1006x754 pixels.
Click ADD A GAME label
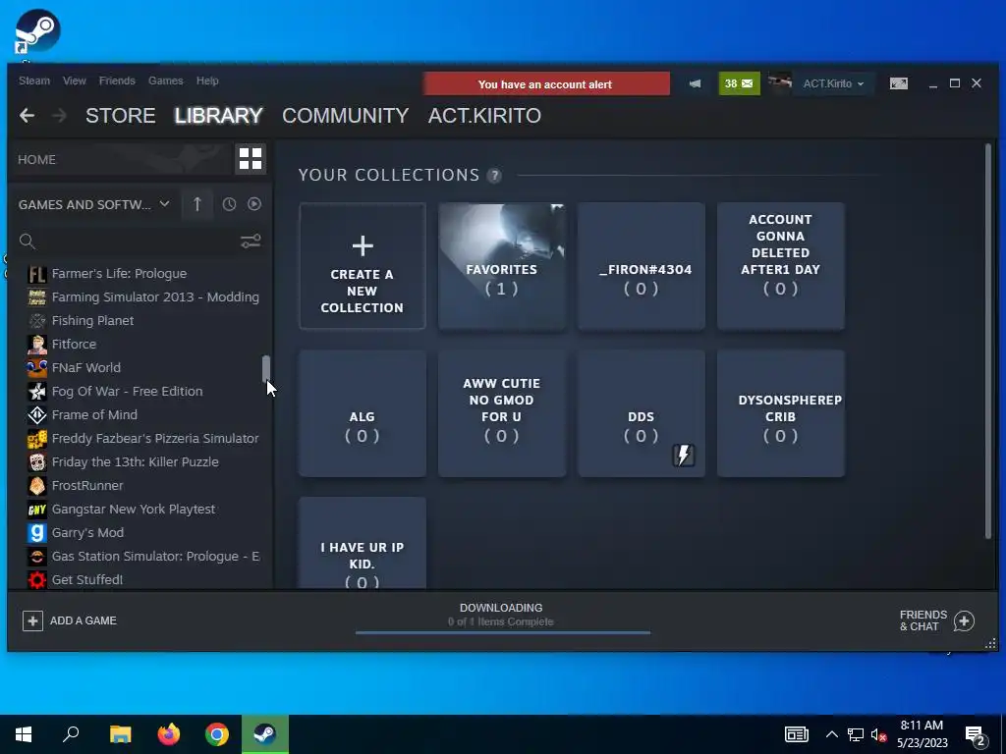84,620
